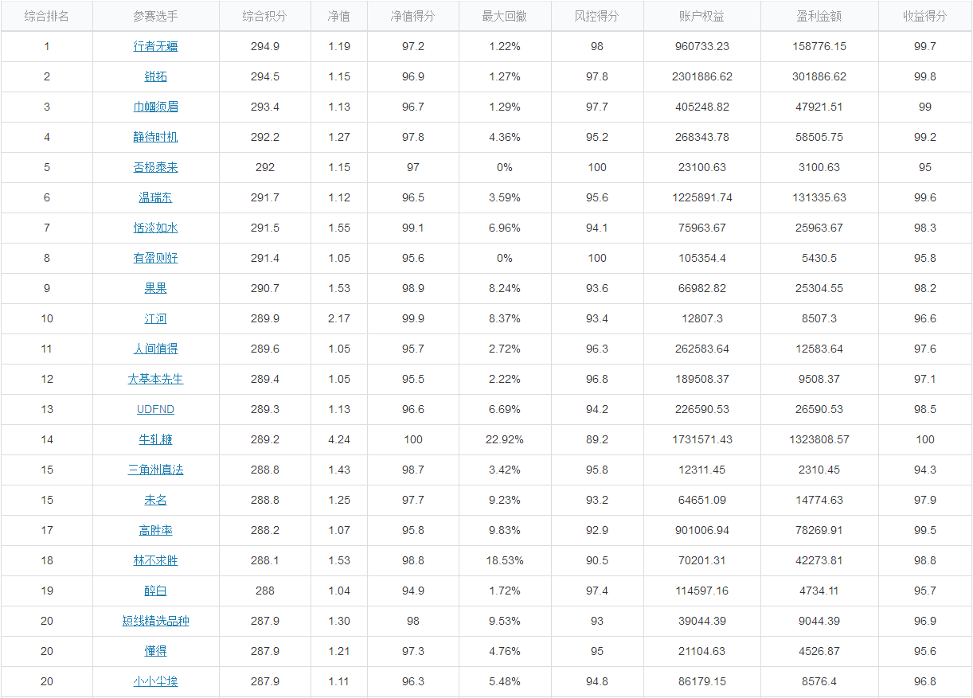Open contestant 行者无疆's profile link
This screenshot has width=973, height=698.
point(155,46)
